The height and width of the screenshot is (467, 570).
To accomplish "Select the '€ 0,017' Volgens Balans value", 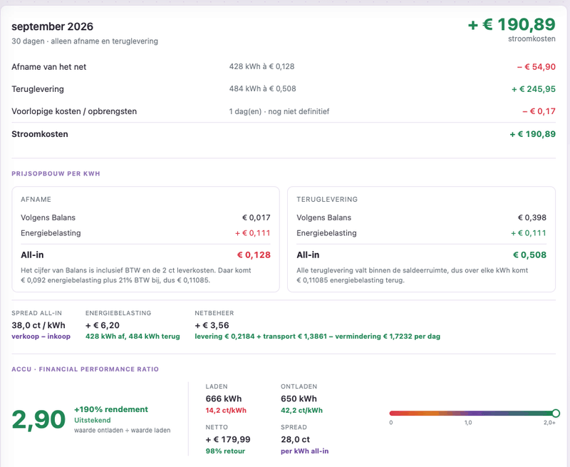I will click(x=256, y=217).
